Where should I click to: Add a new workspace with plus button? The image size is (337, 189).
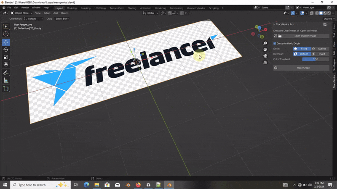click(223, 8)
